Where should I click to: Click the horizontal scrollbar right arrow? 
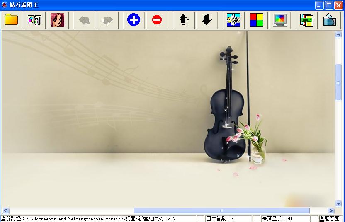pos(331,210)
